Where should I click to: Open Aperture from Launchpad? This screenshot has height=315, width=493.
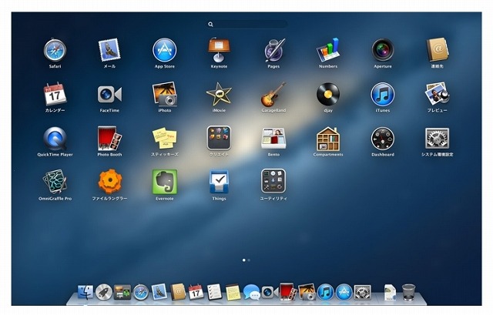[383, 50]
